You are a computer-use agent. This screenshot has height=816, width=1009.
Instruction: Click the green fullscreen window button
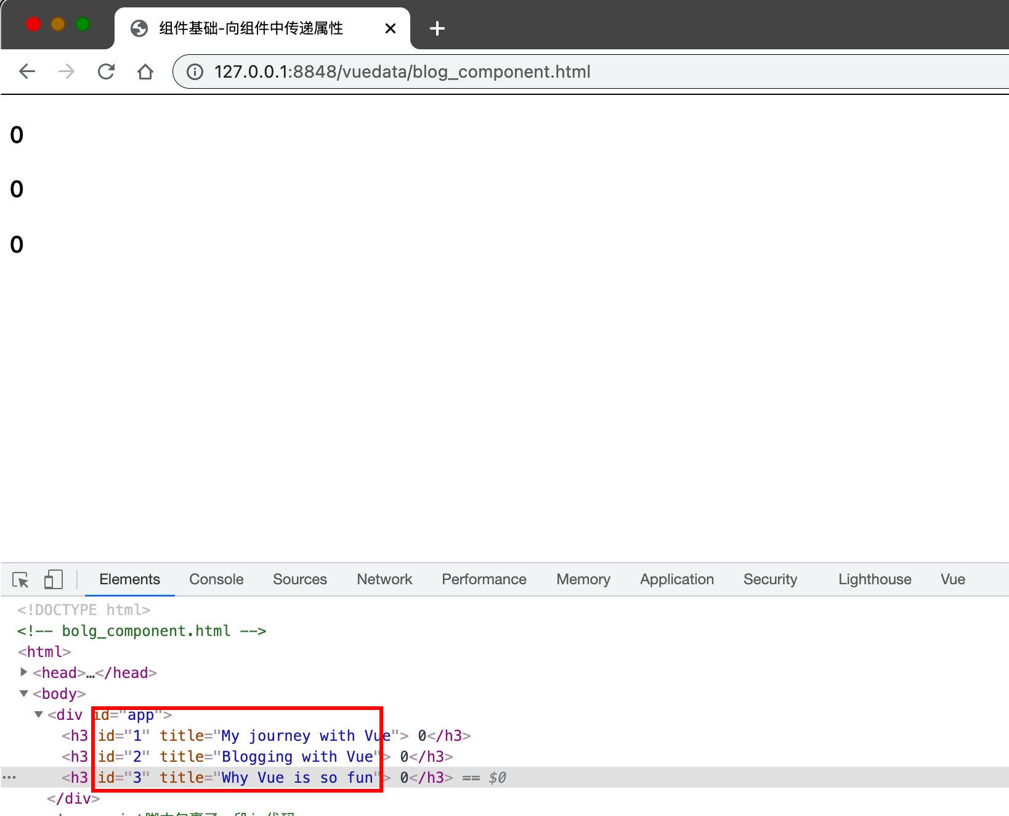[x=83, y=24]
